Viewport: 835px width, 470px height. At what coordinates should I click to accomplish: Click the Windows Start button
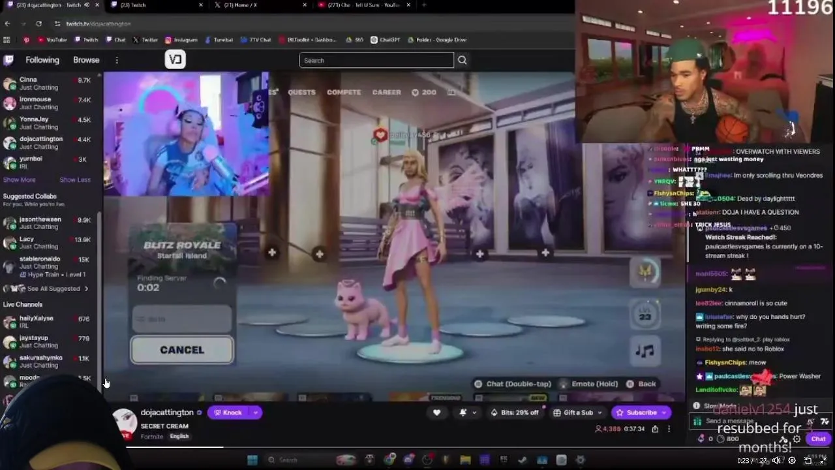pos(252,460)
